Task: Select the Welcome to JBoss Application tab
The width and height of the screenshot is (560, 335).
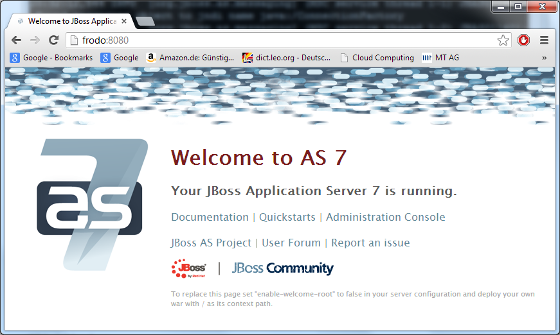Action: click(71, 21)
